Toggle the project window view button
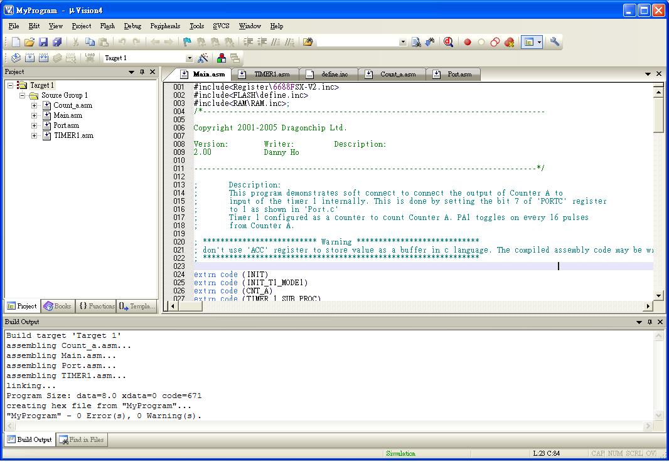Screen dimensions: 669x462 coord(529,42)
